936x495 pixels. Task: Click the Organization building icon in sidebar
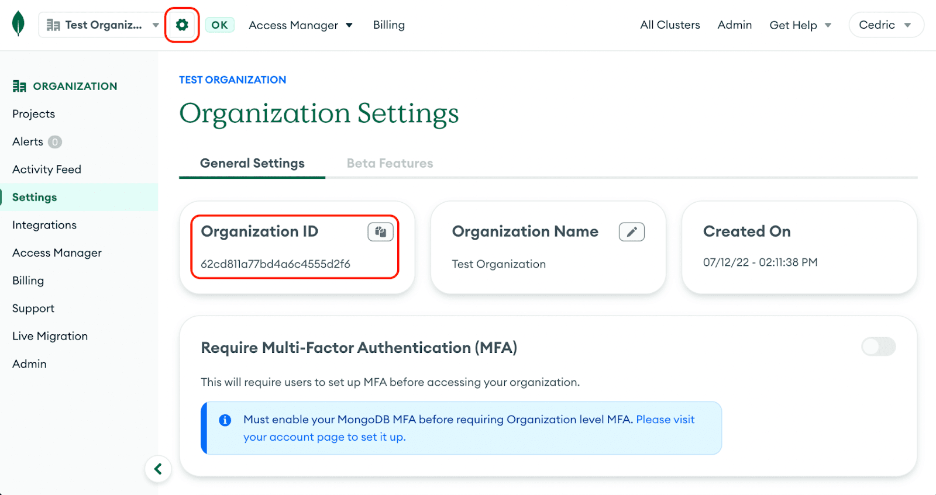19,86
